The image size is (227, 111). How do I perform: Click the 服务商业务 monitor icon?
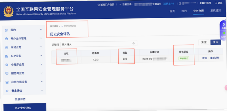pos(7,73)
